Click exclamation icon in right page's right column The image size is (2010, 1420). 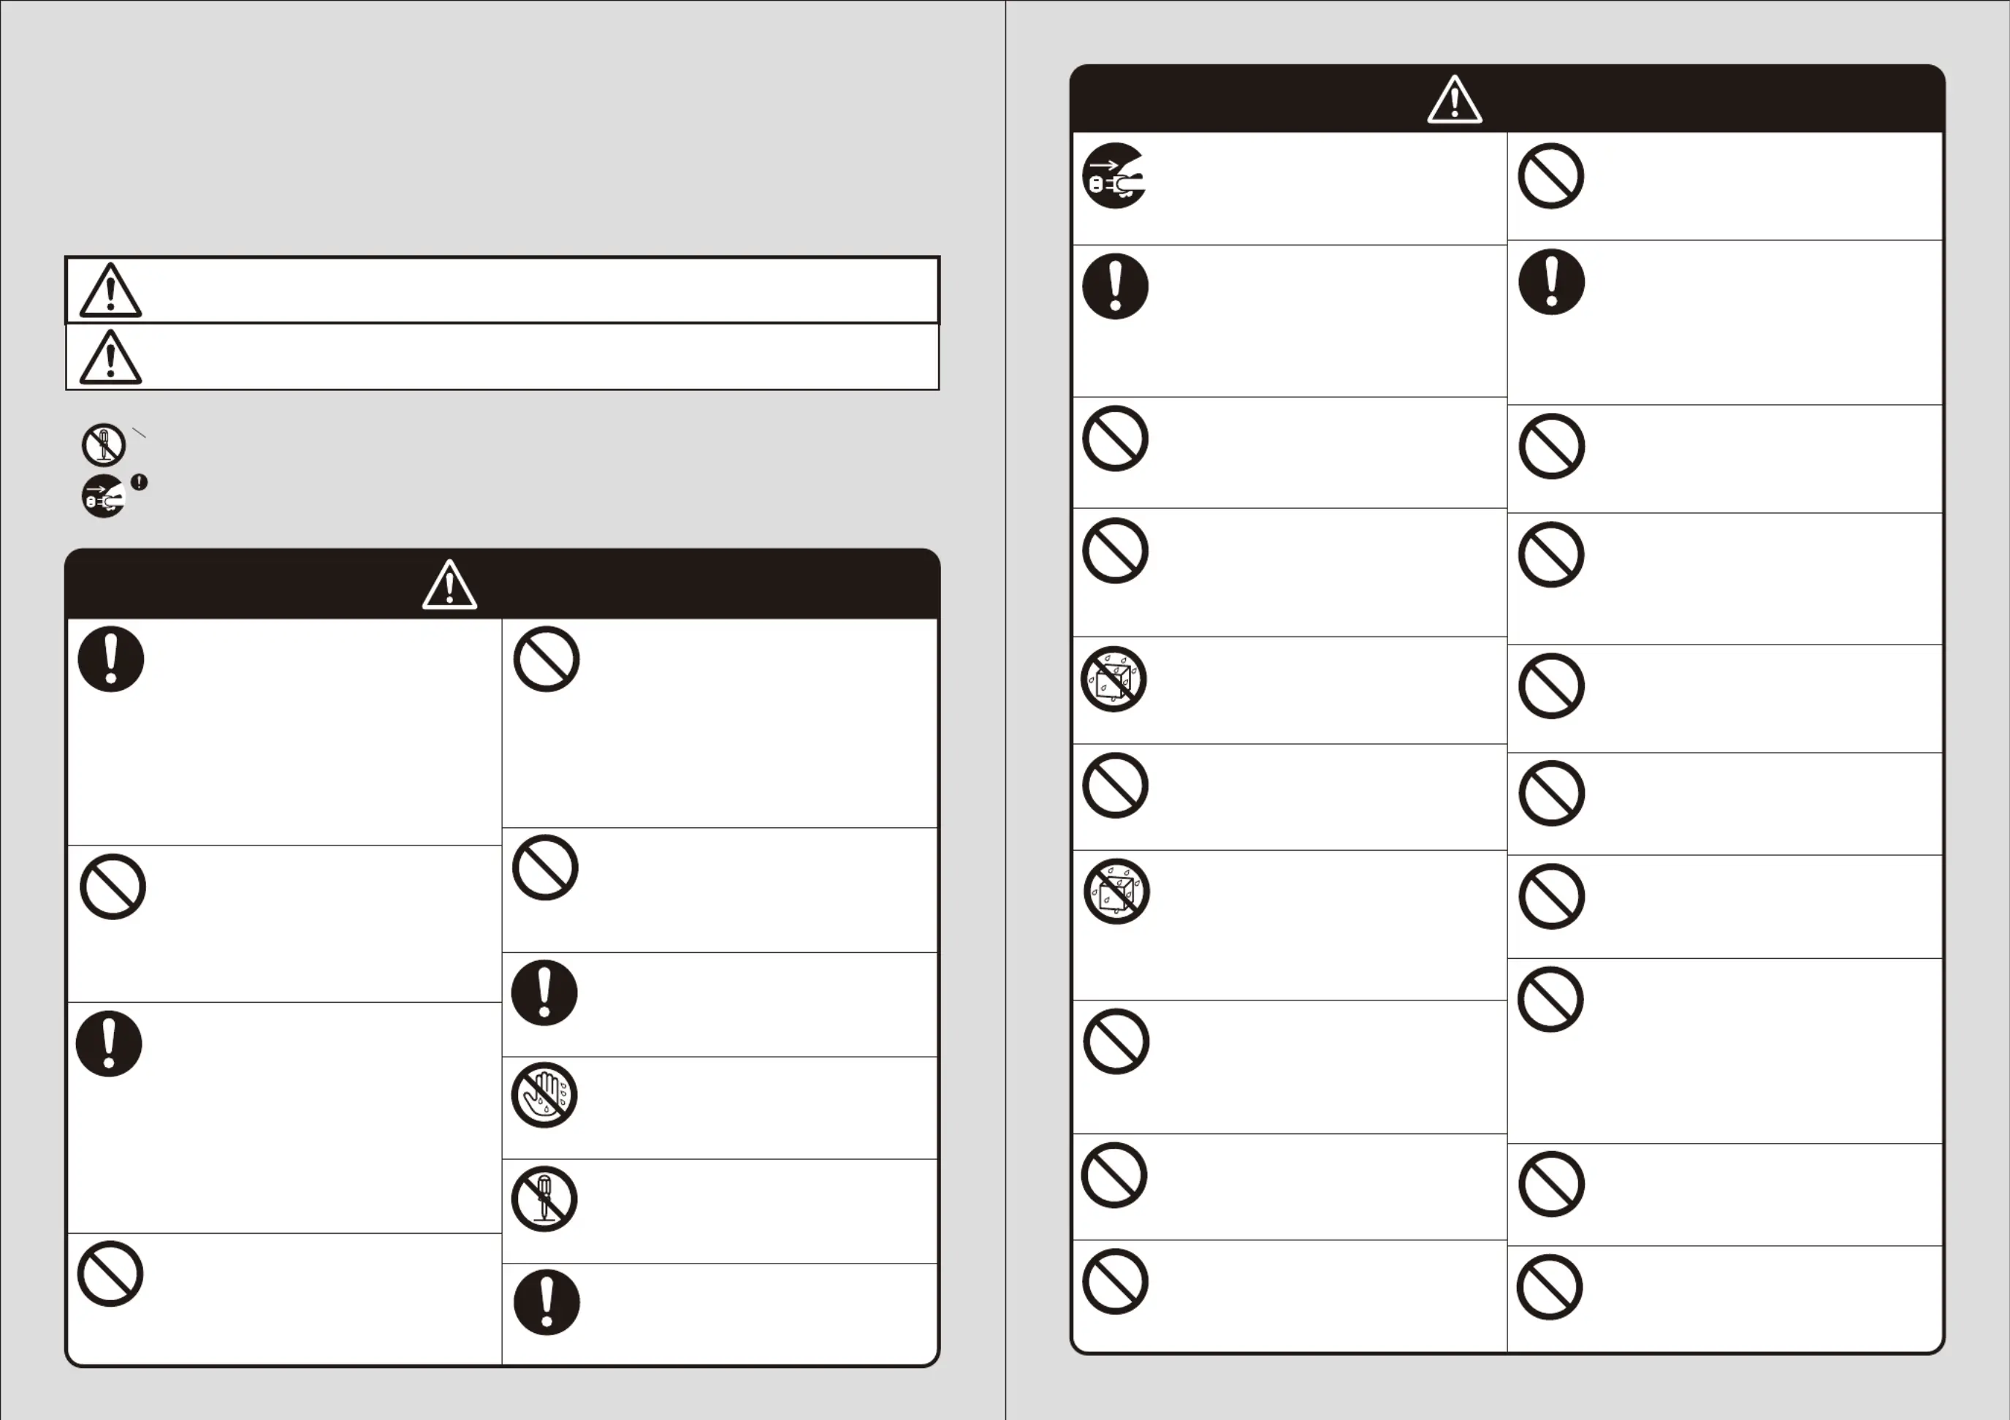coord(1551,282)
